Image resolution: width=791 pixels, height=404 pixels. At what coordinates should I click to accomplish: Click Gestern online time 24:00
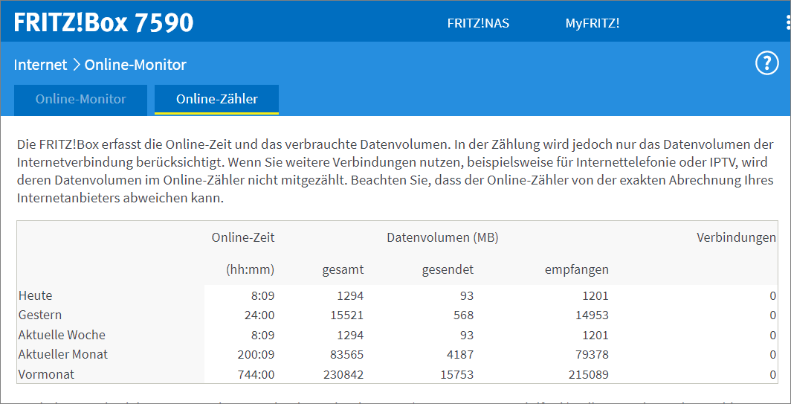click(x=259, y=315)
